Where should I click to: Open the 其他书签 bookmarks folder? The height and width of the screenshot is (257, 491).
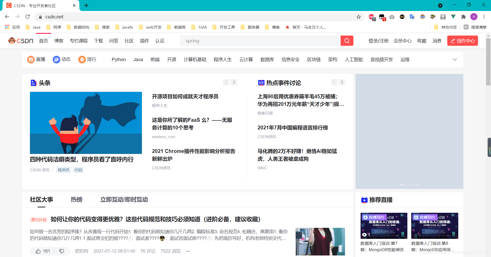445,27
